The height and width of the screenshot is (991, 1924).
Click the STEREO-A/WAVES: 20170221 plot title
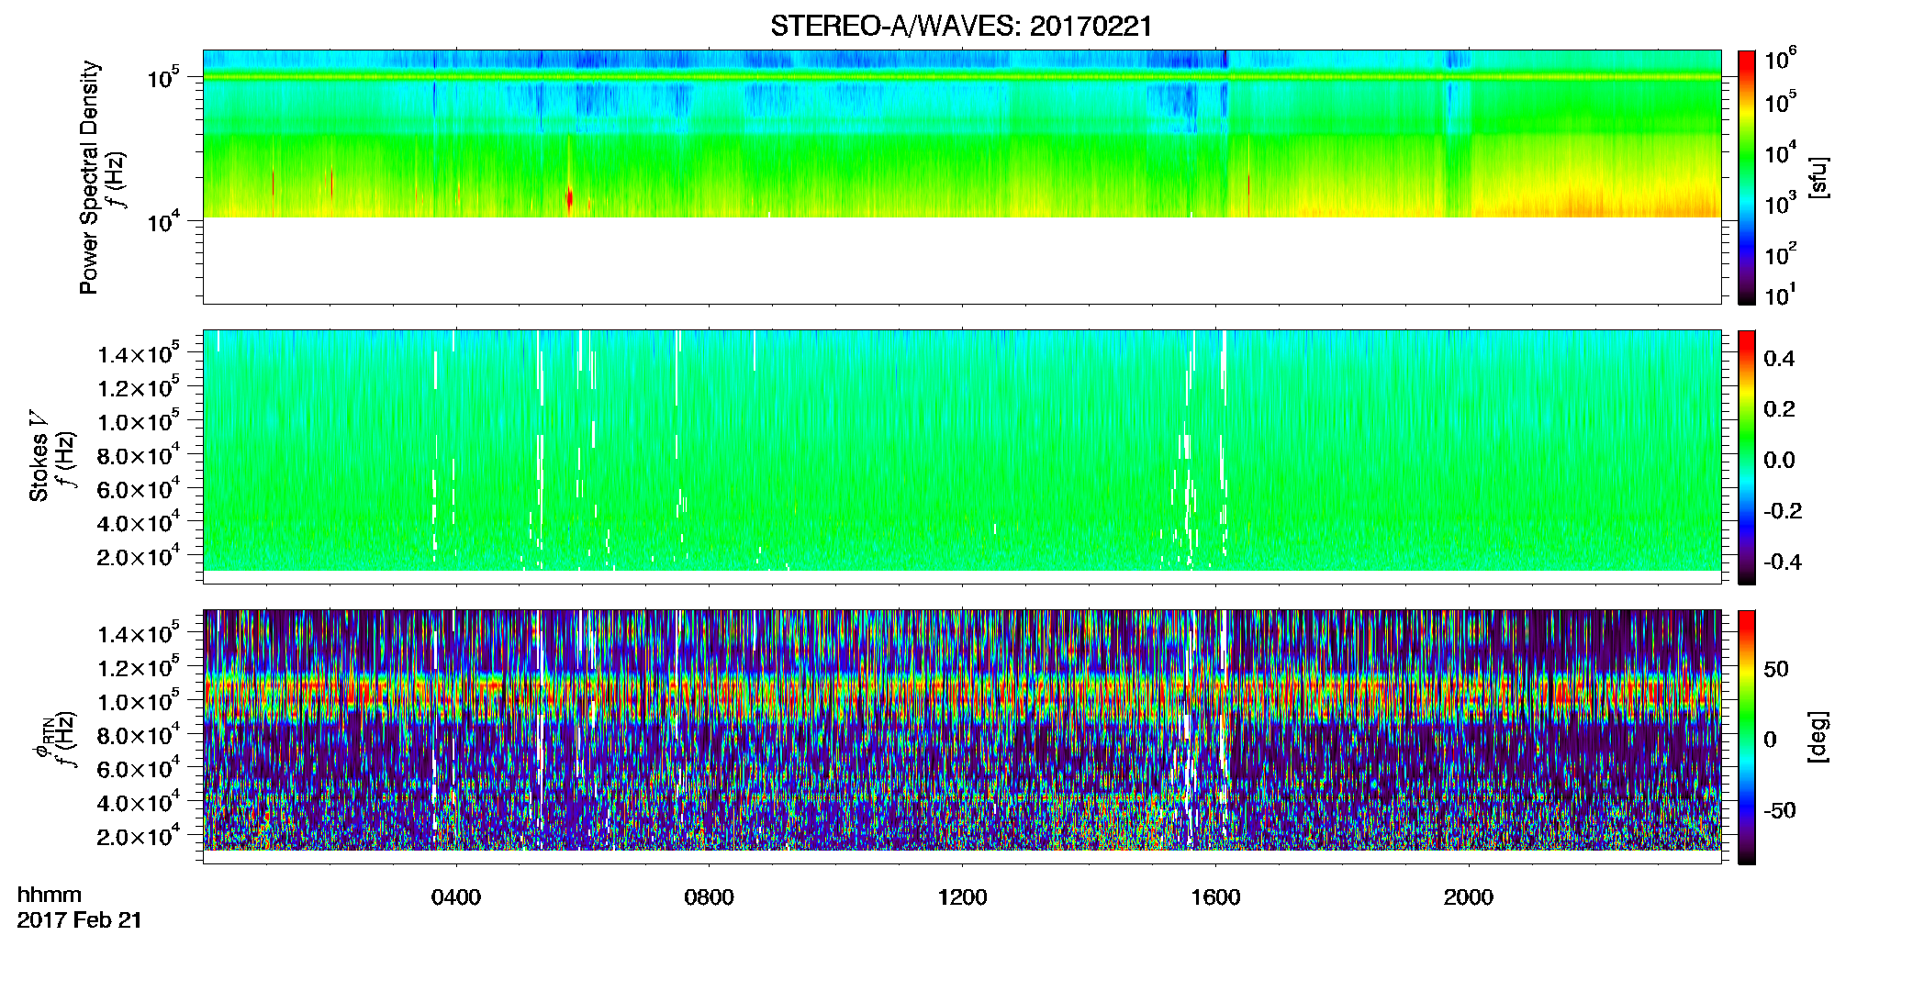961,27
